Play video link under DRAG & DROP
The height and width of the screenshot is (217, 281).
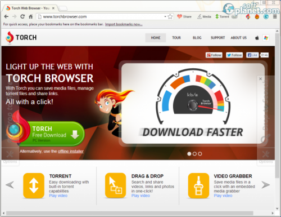140,196
